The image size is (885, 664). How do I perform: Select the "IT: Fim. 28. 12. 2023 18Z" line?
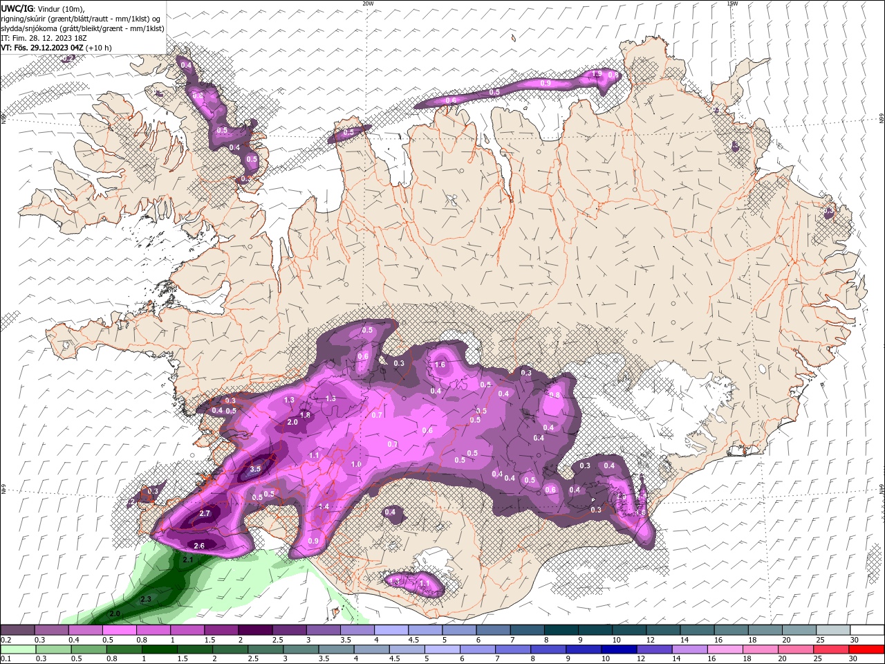pos(44,38)
